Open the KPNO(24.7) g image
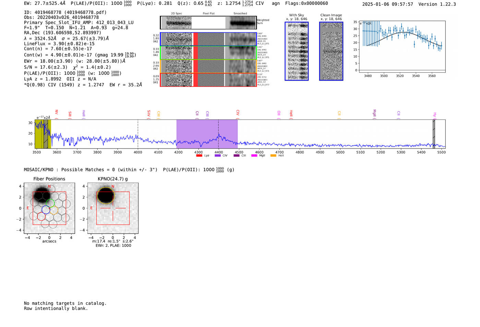Viewport: 480px width, 327px height. click(113, 208)
